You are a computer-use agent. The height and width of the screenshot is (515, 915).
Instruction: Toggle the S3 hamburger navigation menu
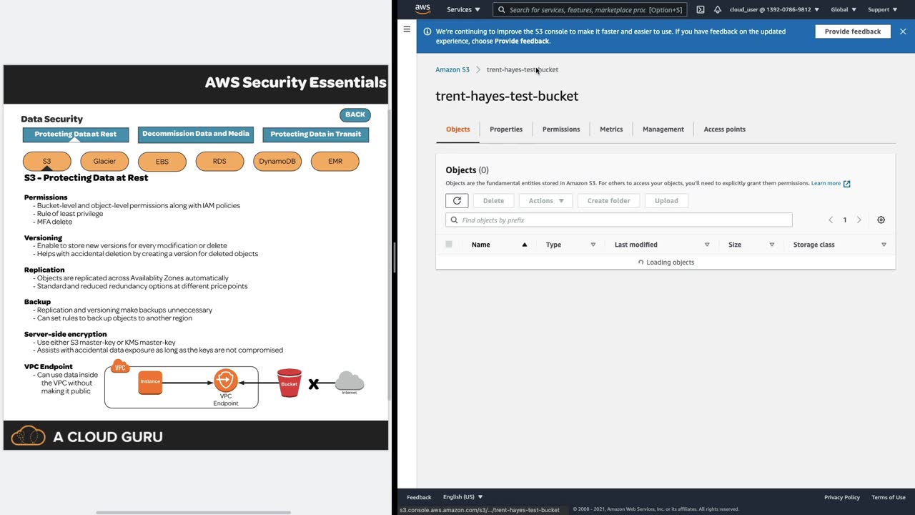(x=407, y=29)
